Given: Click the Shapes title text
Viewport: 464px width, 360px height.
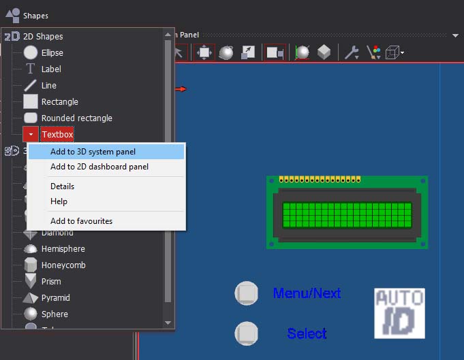Looking at the screenshot, I should [x=35, y=16].
